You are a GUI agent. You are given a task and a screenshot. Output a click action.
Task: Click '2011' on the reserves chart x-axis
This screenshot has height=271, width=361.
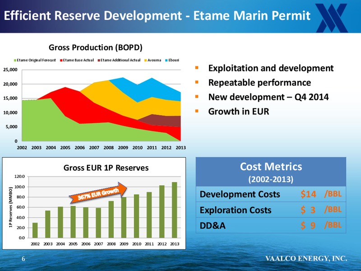coord(149,244)
